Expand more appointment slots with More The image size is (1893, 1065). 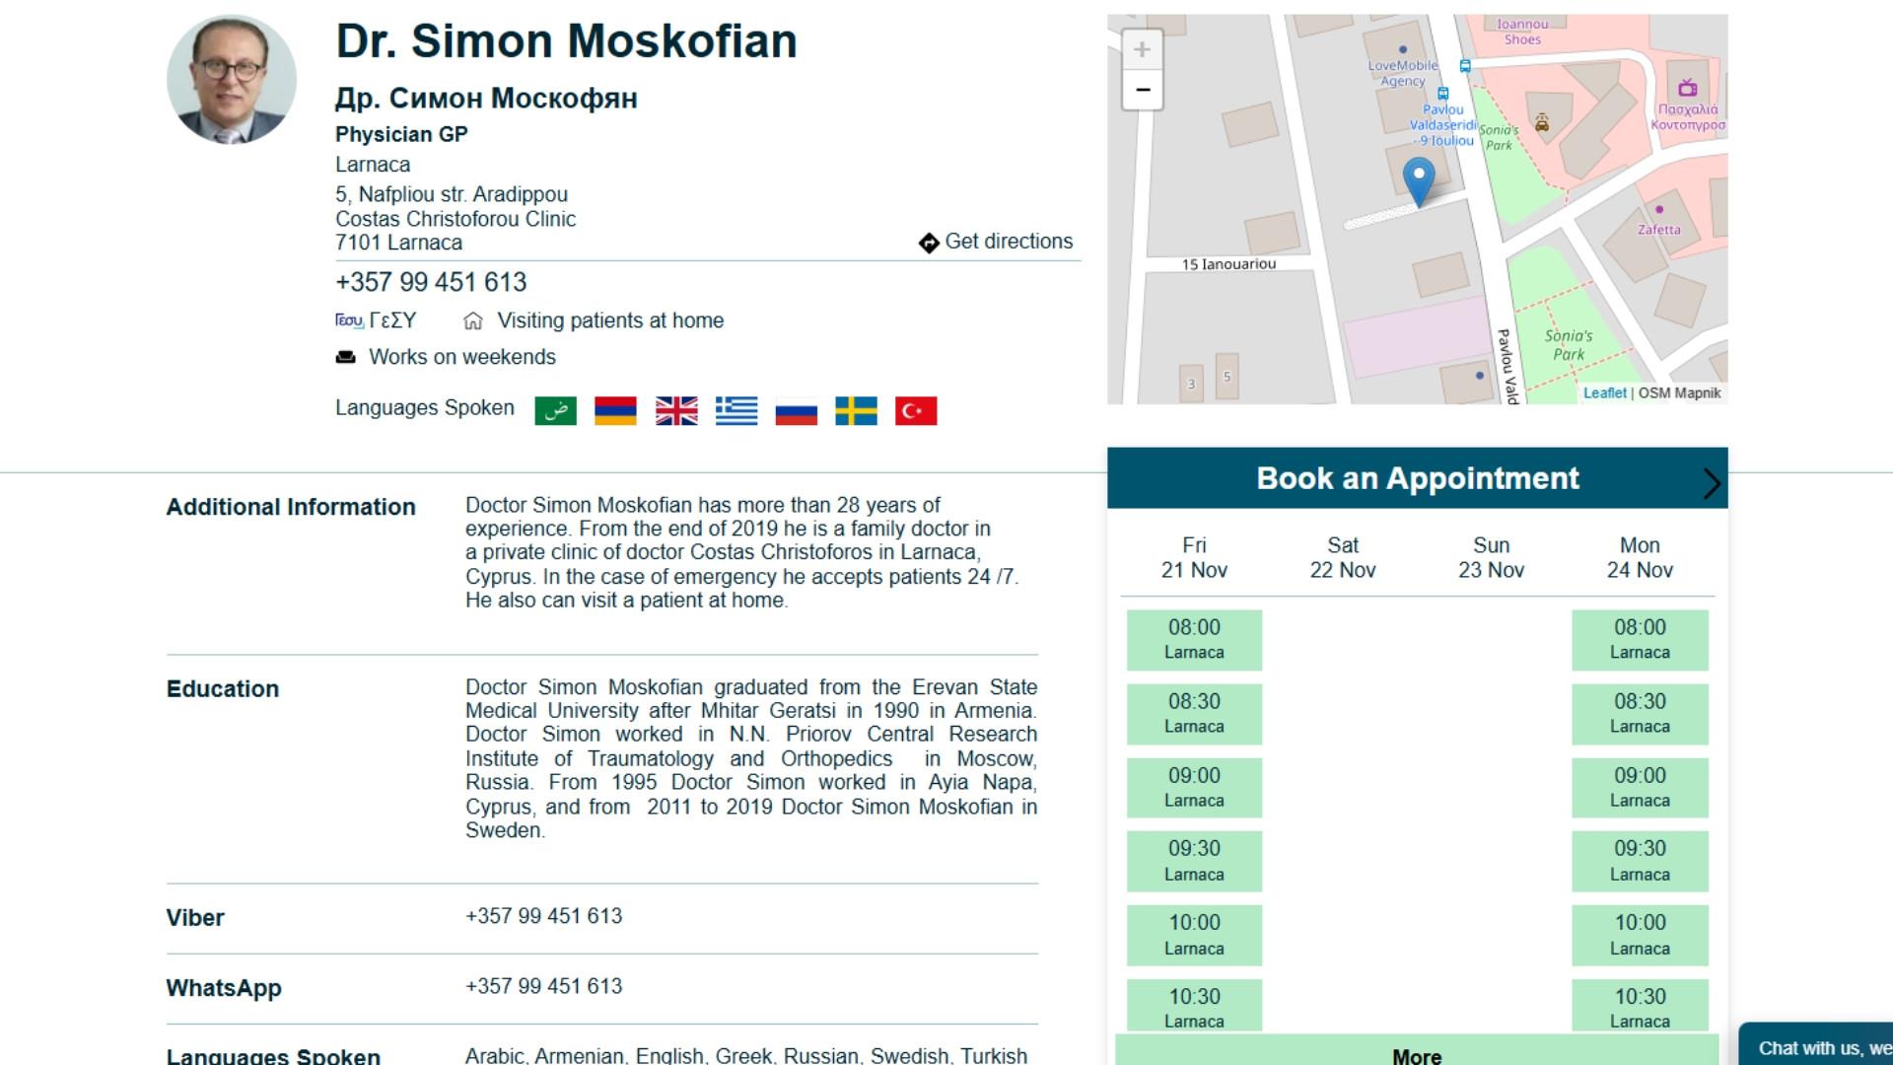pyautogui.click(x=1416, y=1055)
